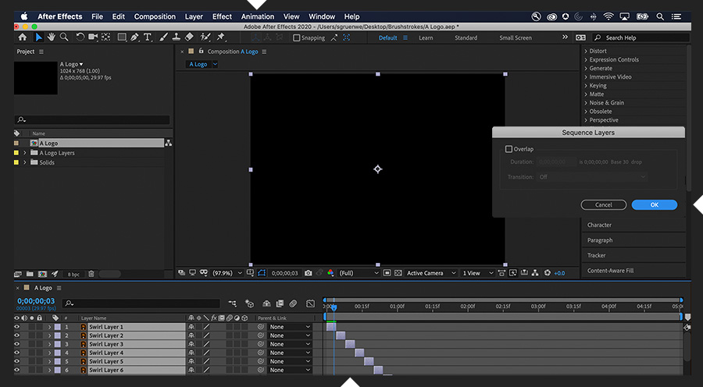Open the Animation menu
This screenshot has width=703, height=387.
(257, 16)
